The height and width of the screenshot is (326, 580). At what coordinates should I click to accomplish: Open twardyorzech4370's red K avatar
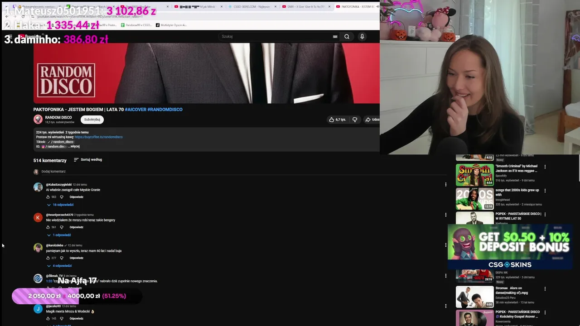38,217
